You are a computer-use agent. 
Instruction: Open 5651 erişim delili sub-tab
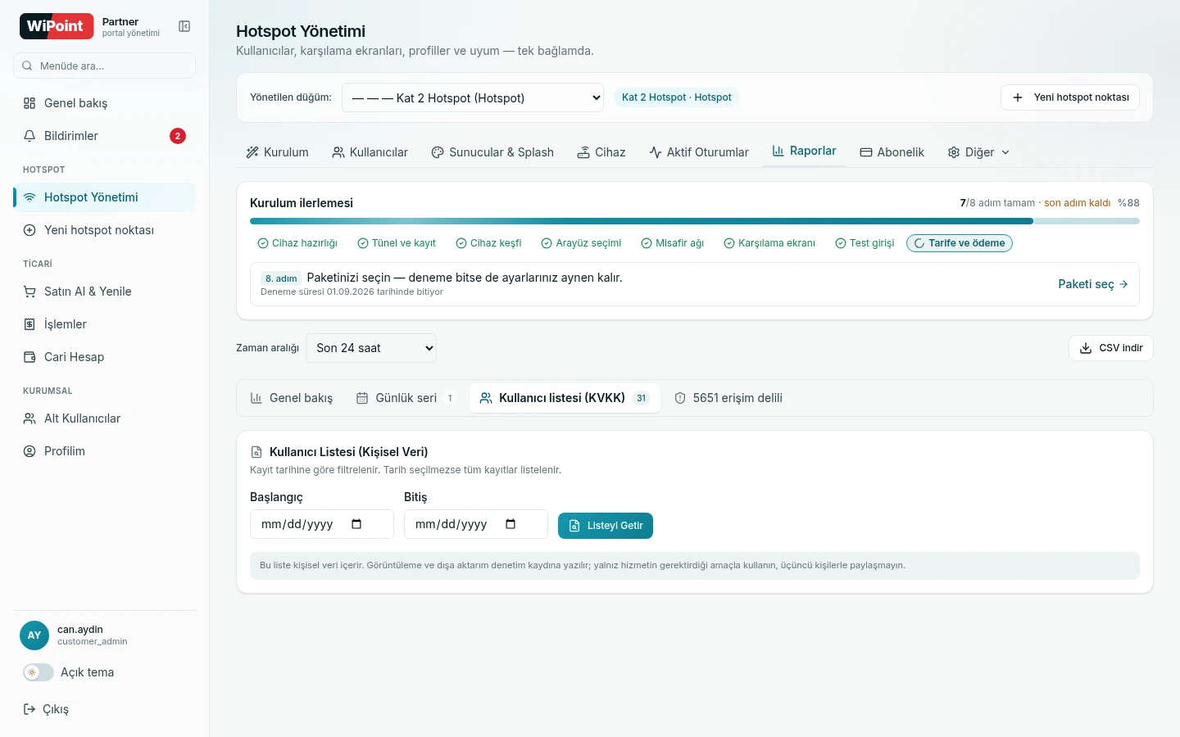[x=728, y=398]
